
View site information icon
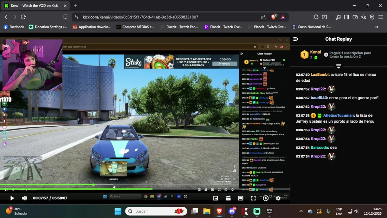[76, 17]
